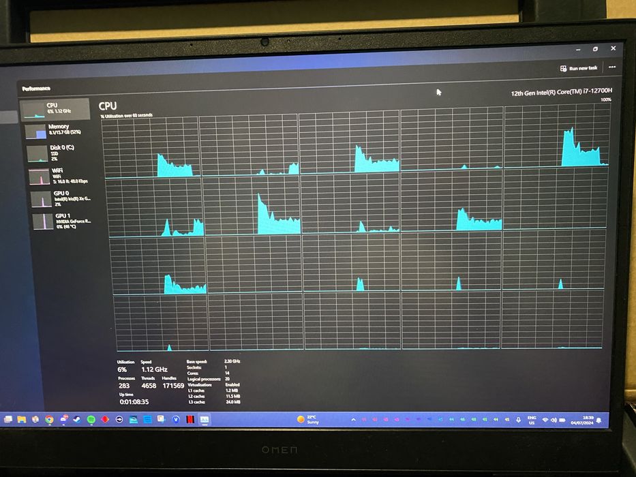
Task: Open WiFi performance view
Action: click(60, 176)
